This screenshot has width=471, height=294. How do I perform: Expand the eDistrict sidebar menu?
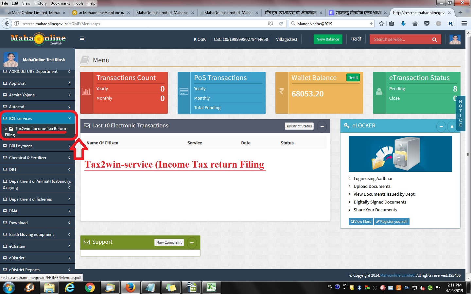[x=38, y=258]
